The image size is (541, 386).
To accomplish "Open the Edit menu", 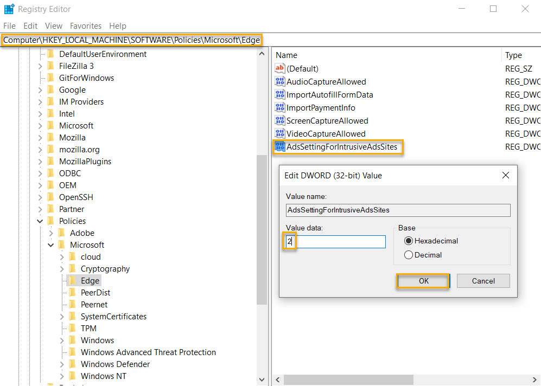I will point(30,25).
